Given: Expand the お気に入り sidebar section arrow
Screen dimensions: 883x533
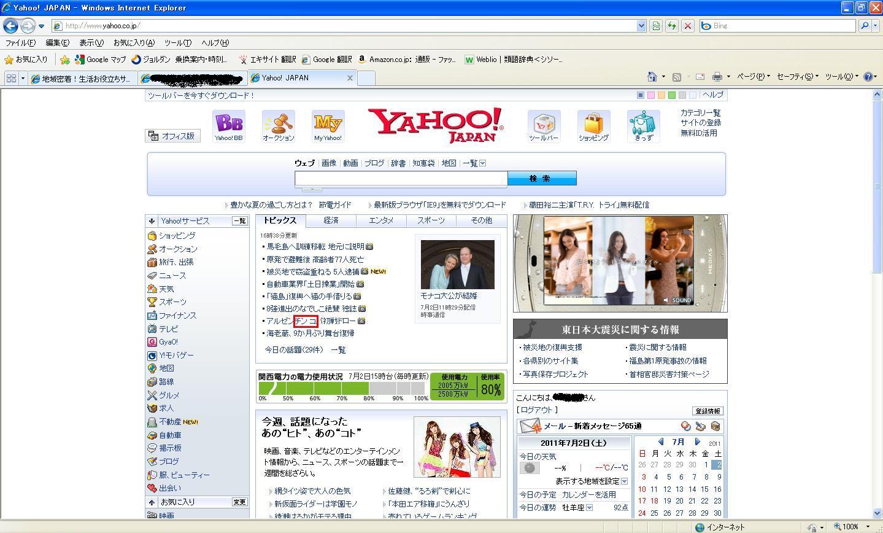Looking at the screenshot, I should (x=152, y=502).
